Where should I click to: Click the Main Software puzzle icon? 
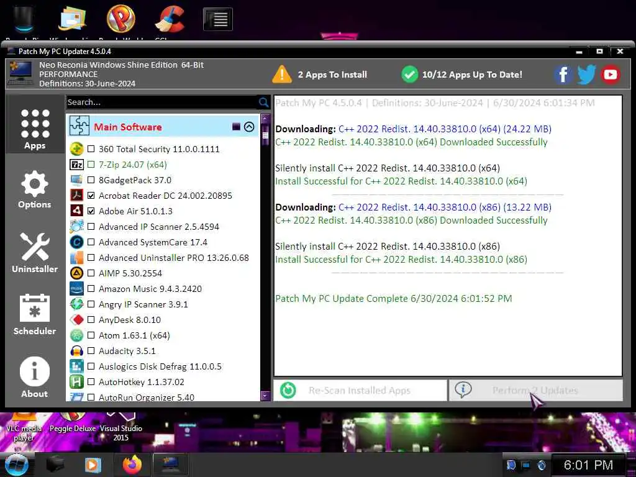pos(79,126)
